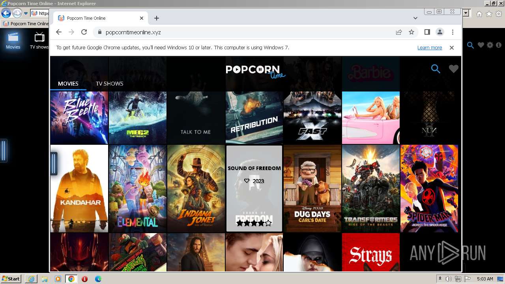Open Internet Explorer's favorites star
Viewport: 505px width, 284px height.
click(489, 14)
